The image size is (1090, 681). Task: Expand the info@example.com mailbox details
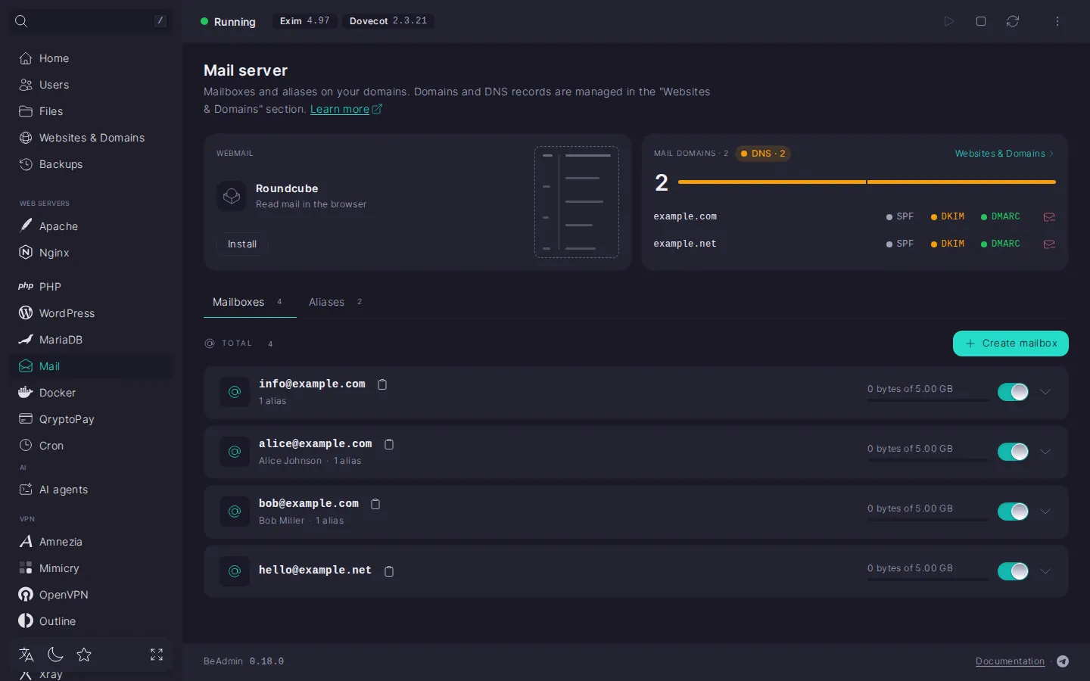(x=1045, y=392)
